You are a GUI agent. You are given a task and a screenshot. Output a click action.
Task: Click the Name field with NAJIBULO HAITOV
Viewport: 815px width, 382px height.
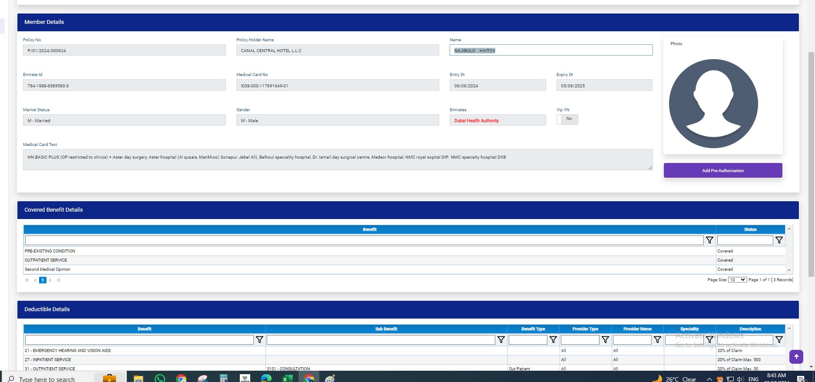pos(551,50)
